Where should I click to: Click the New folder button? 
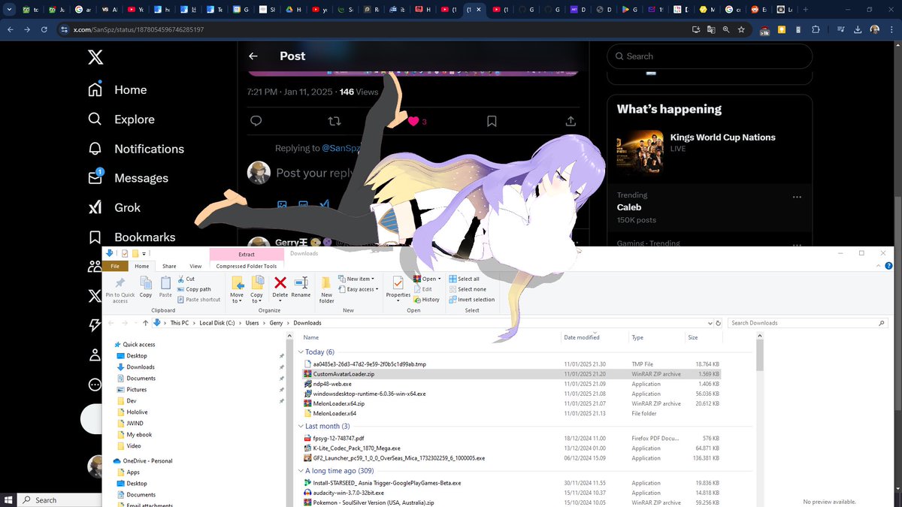326,288
